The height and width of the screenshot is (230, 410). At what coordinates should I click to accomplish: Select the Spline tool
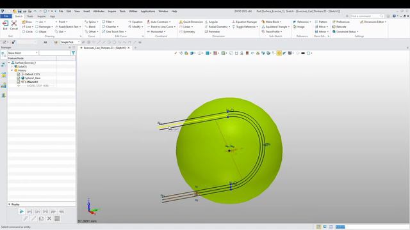pyautogui.click(x=90, y=22)
